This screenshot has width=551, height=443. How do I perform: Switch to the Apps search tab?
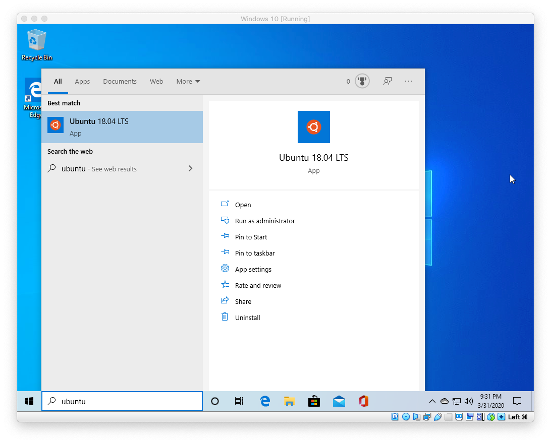[x=82, y=82]
